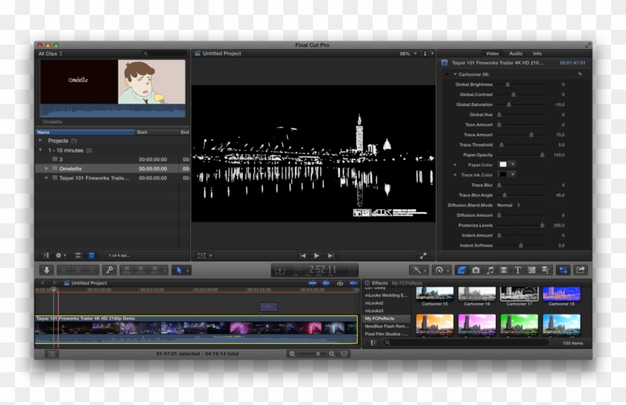Open the browser gear action menu

coord(60,255)
